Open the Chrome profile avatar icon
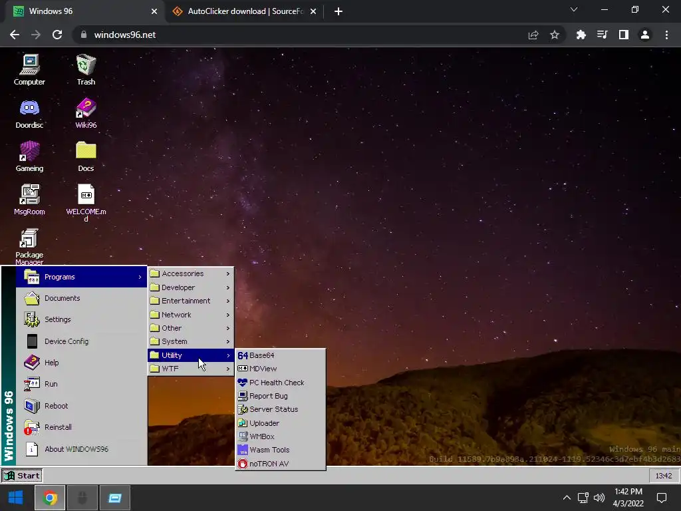Image resolution: width=681 pixels, height=511 pixels. click(645, 35)
